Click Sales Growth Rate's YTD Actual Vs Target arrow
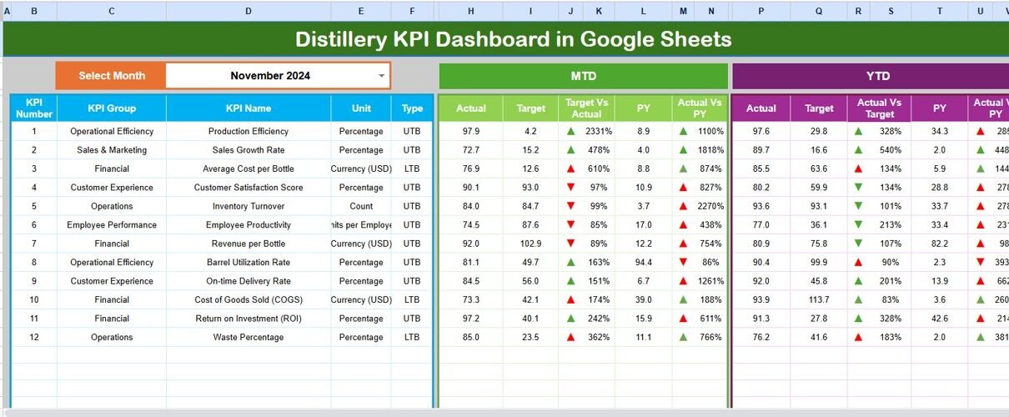 [859, 150]
